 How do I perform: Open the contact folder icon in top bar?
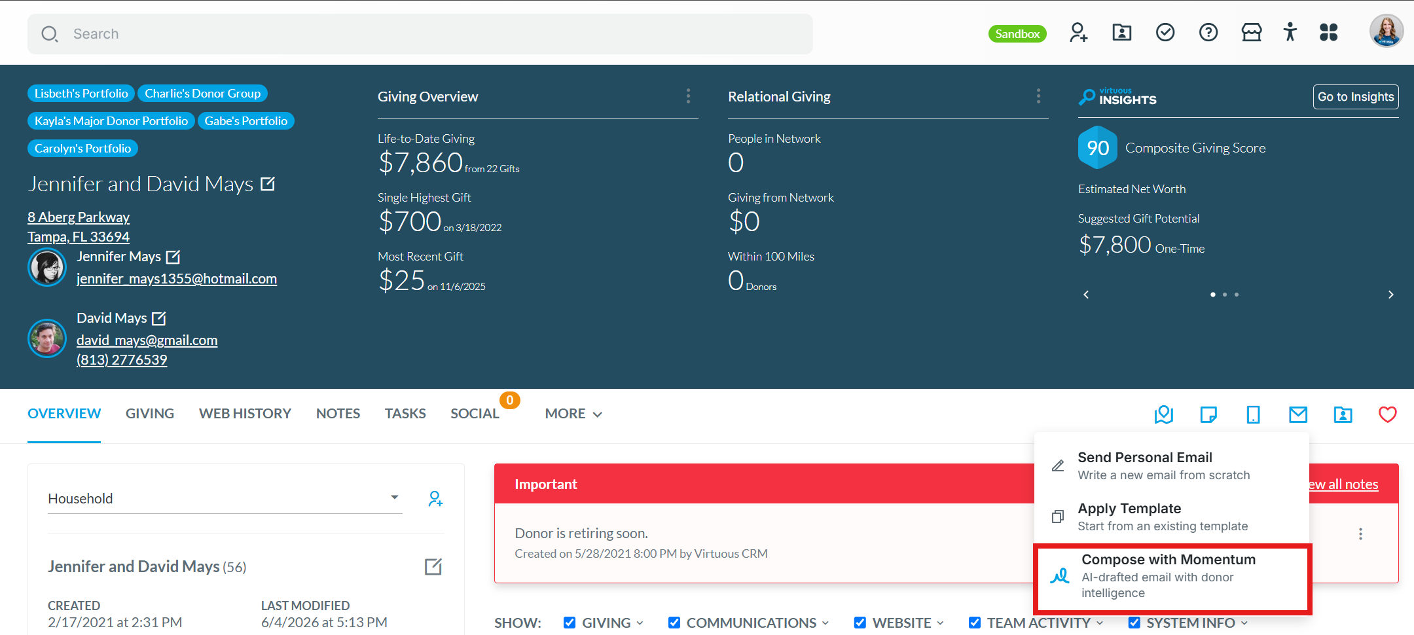1121,32
